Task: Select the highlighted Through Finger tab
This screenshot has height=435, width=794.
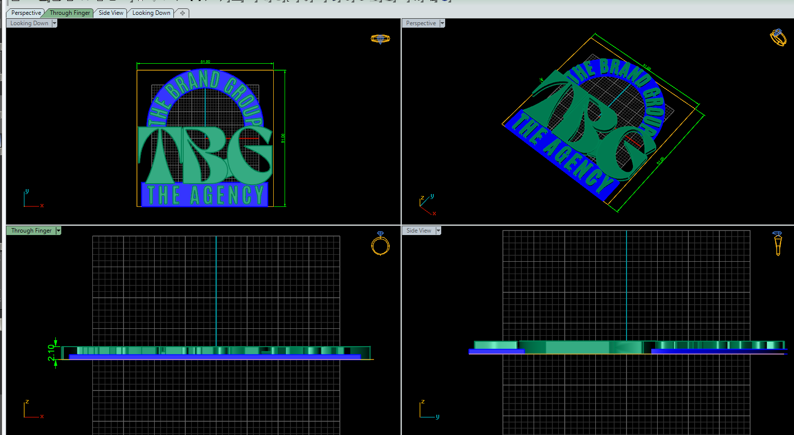Action: pyautogui.click(x=70, y=13)
